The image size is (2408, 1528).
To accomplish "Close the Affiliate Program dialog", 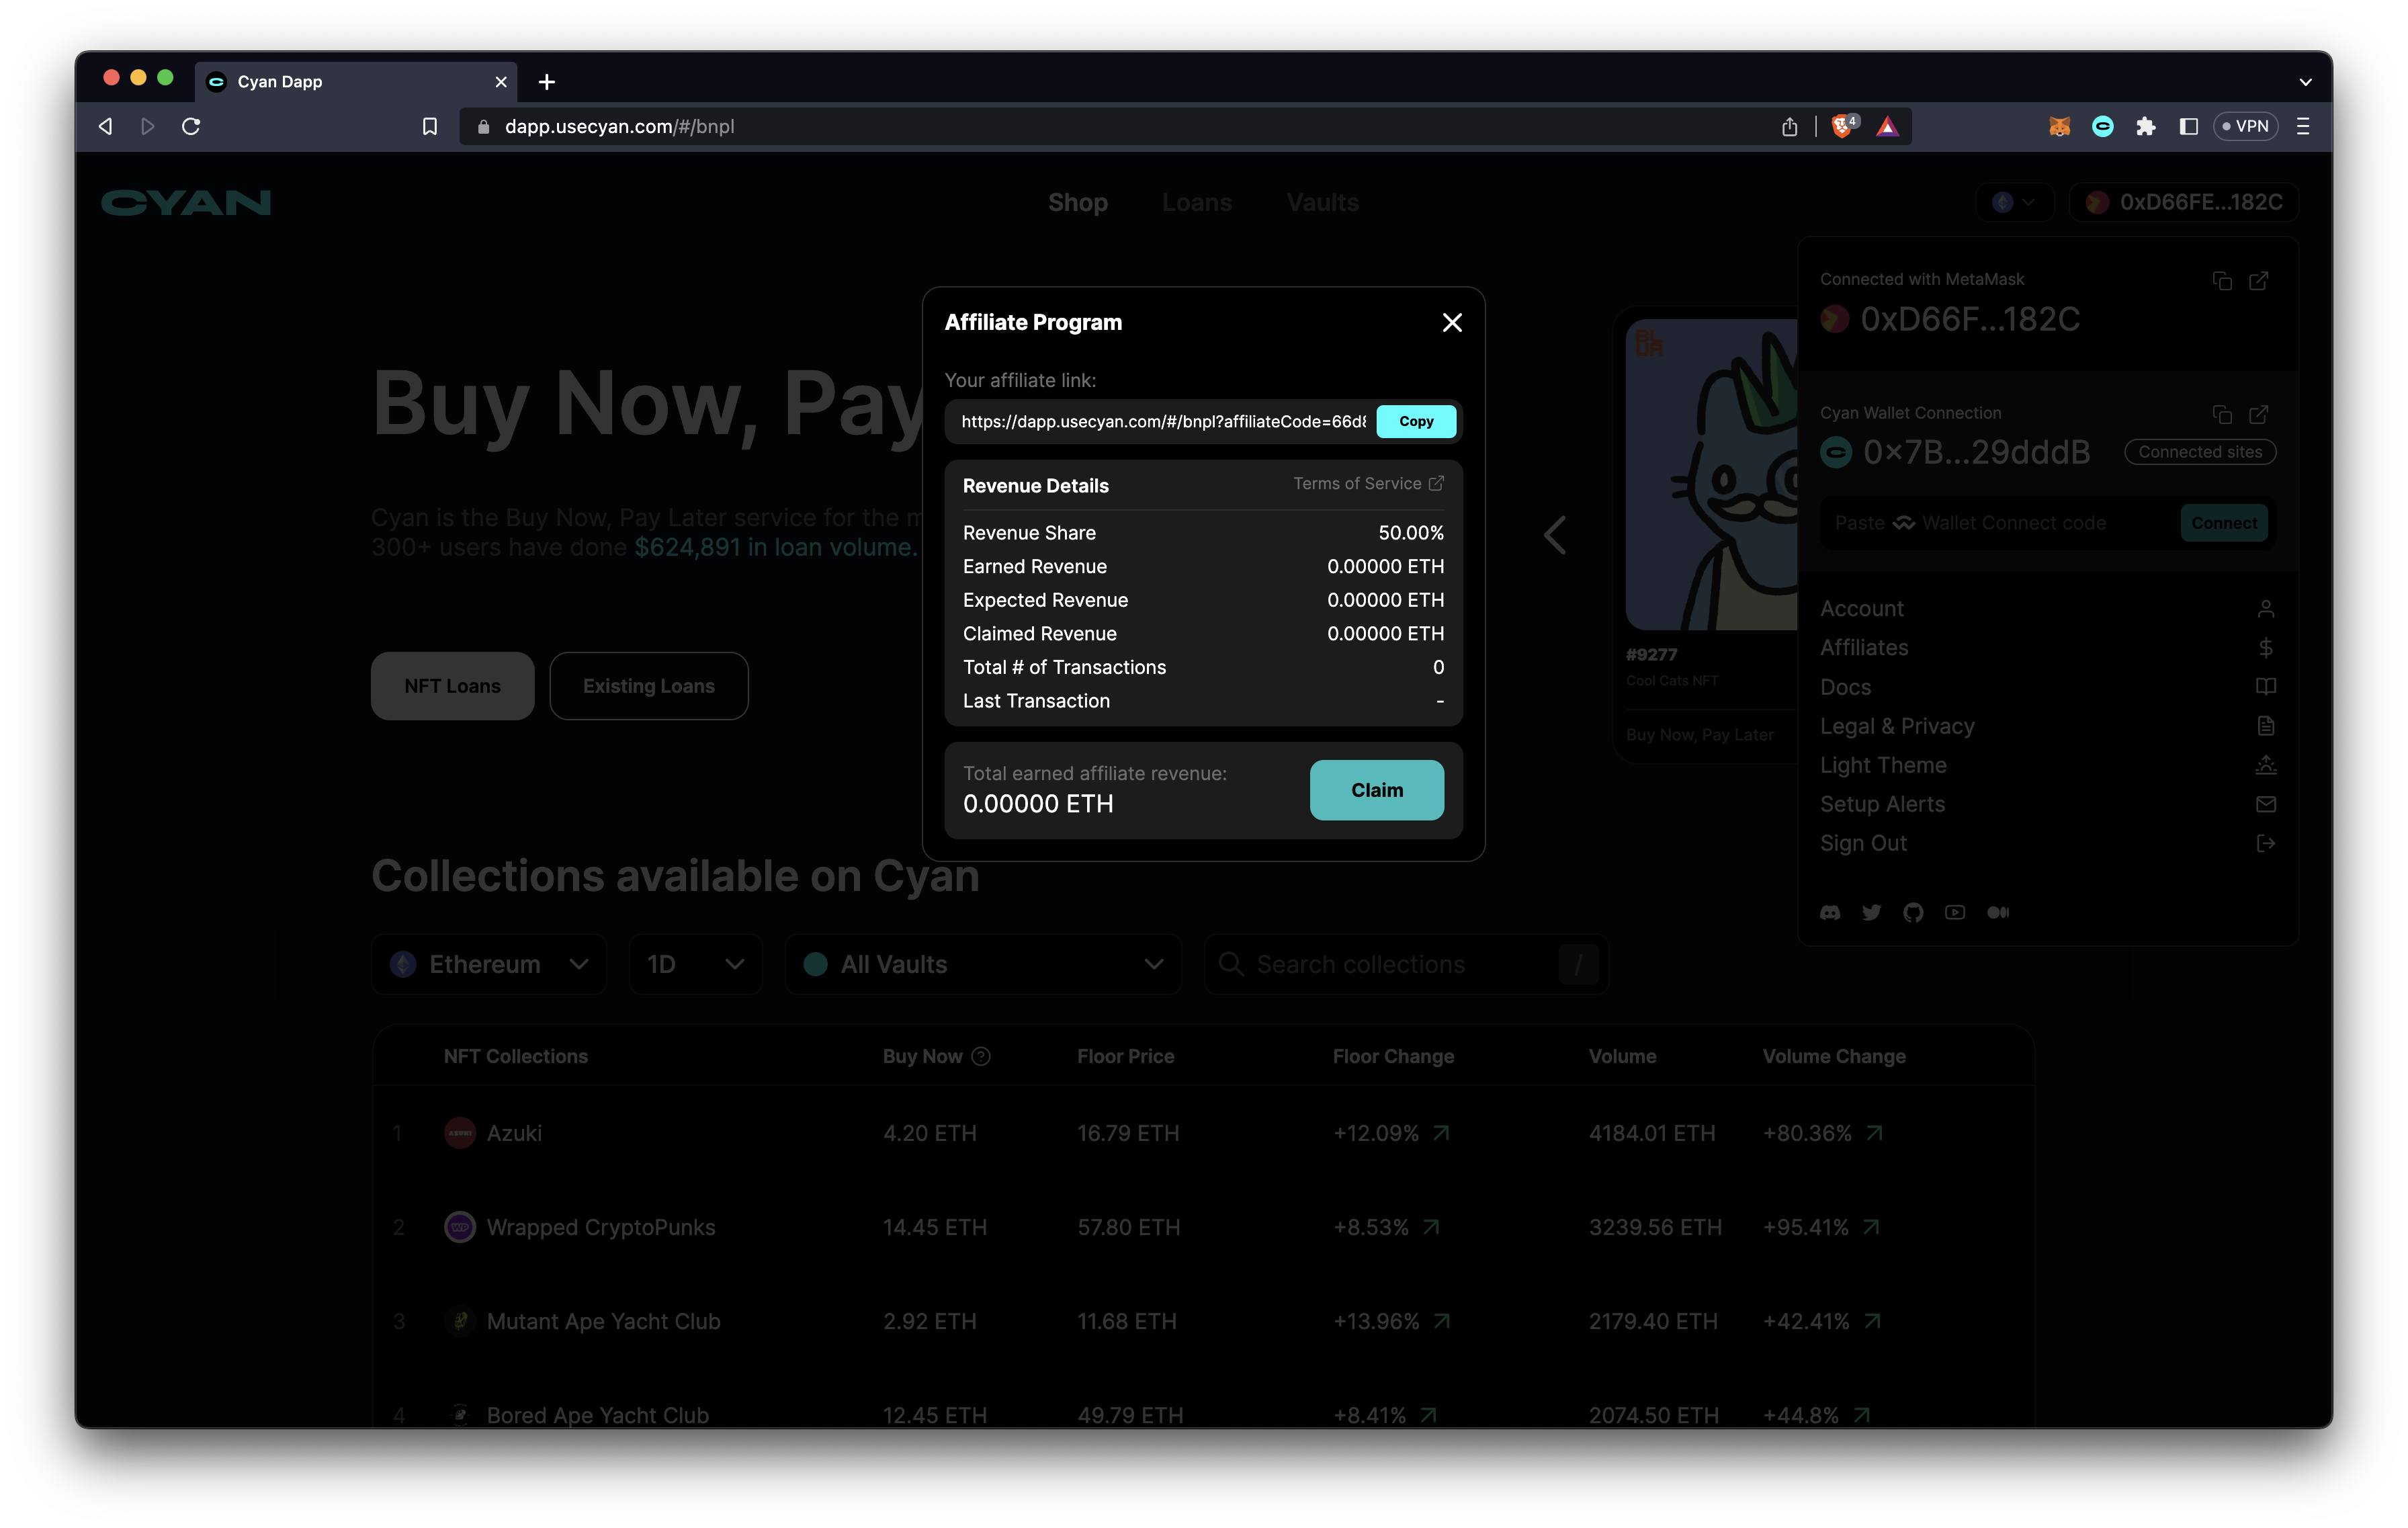I will [x=1452, y=322].
